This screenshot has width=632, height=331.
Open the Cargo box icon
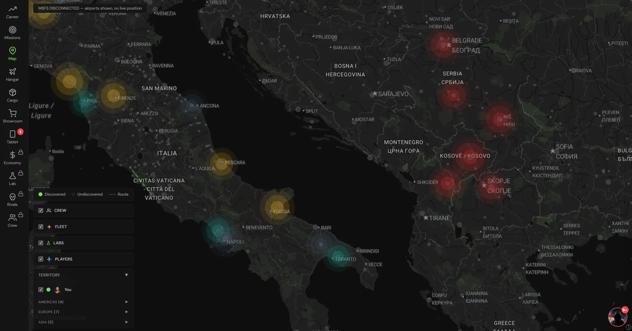click(x=12, y=92)
